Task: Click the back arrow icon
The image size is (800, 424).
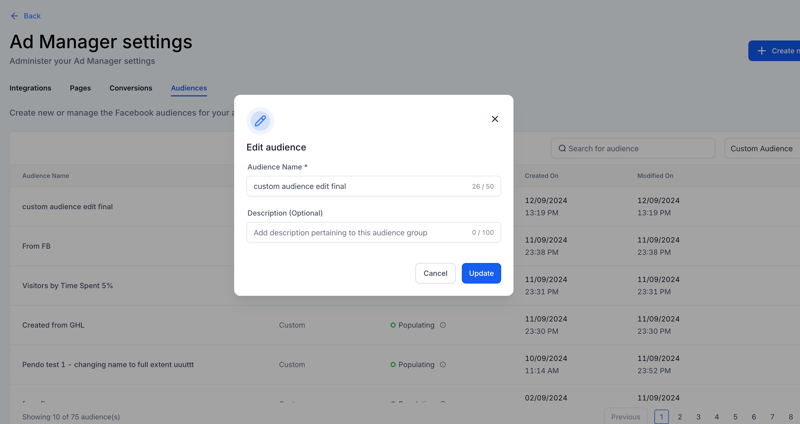Action: point(14,16)
